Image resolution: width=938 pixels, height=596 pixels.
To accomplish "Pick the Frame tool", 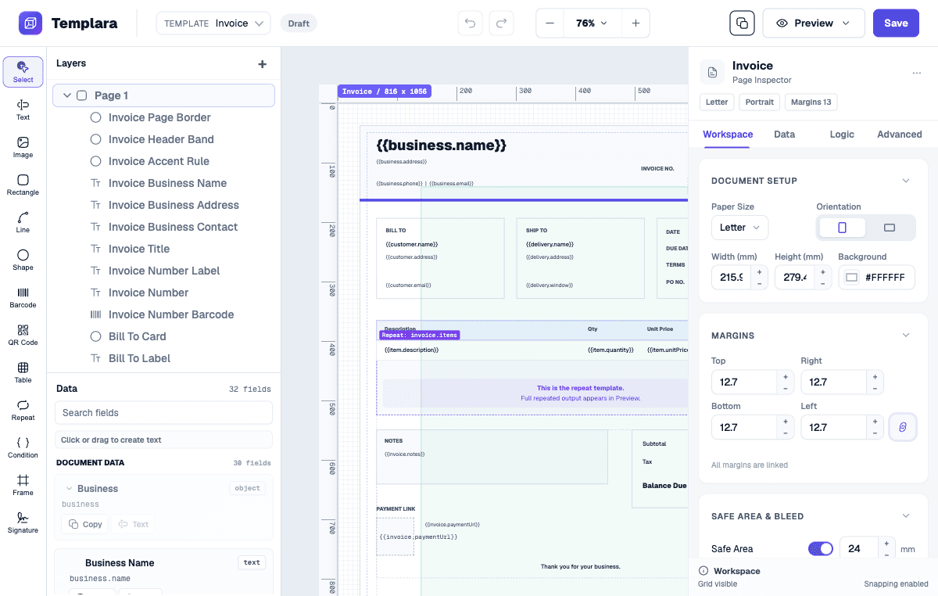I will pyautogui.click(x=23, y=485).
